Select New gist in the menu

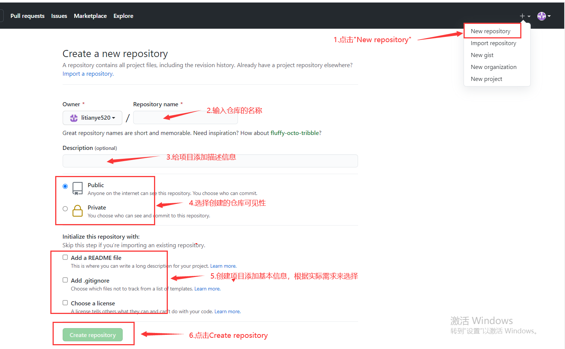coord(482,55)
